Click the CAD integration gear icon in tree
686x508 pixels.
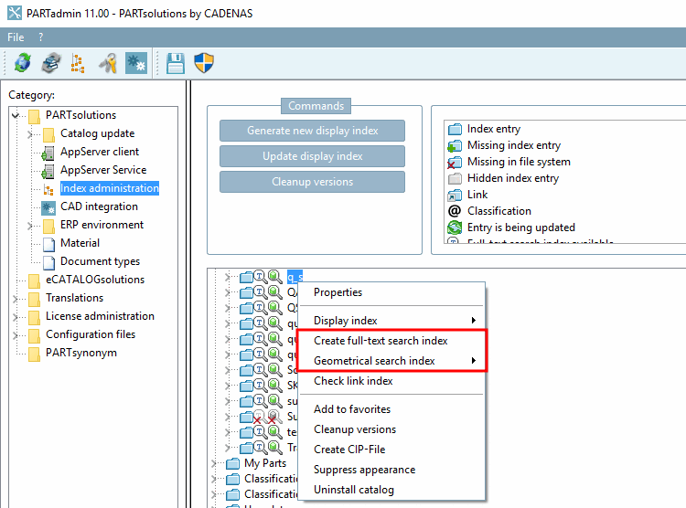tap(48, 207)
